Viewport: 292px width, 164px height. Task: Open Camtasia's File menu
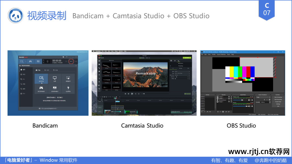[x=102, y=51]
